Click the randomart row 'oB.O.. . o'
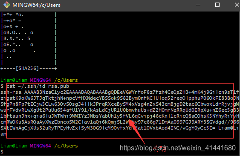240x156 pixels. pyautogui.click(x=29, y=33)
